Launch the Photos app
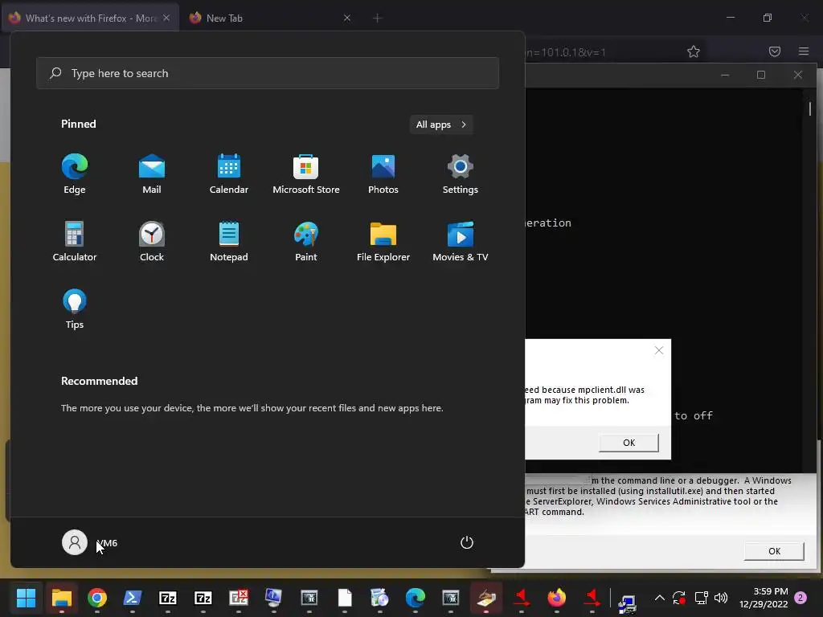The height and width of the screenshot is (617, 823). 383,174
